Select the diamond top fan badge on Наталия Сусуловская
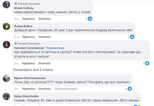This screenshot has height=106, width=154. pos(16,43)
